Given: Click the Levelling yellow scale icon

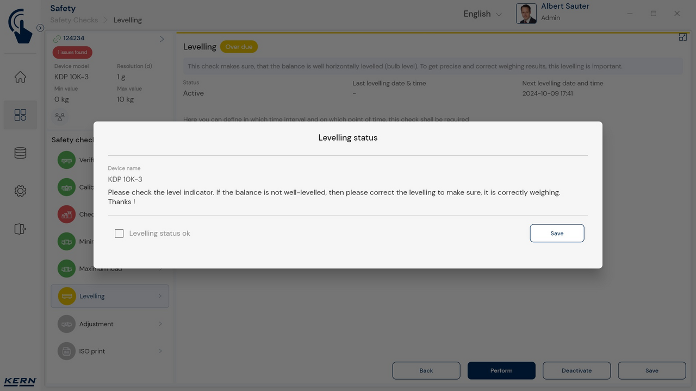Looking at the screenshot, I should pyautogui.click(x=67, y=297).
